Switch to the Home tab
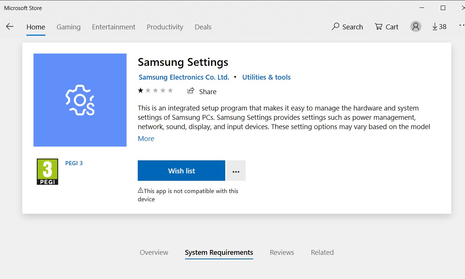465x279 pixels. point(36,27)
